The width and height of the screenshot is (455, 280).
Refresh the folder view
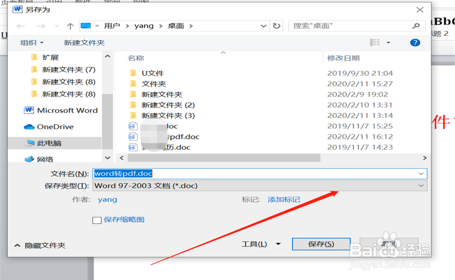coord(277,26)
